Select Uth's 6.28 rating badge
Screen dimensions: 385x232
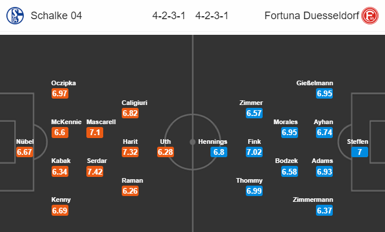pos(165,152)
